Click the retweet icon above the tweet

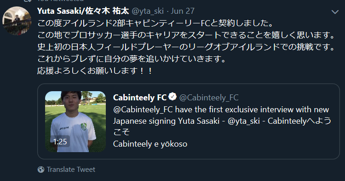tap(28, 0)
